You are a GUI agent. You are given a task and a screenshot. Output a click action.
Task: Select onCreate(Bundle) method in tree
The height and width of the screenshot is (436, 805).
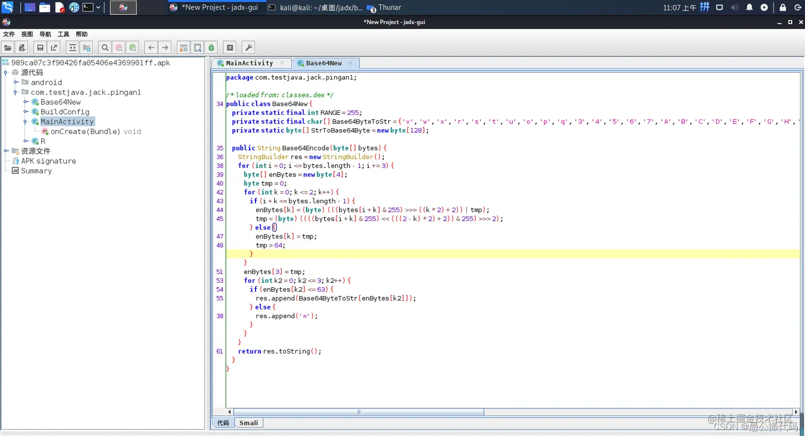pyautogui.click(x=95, y=131)
